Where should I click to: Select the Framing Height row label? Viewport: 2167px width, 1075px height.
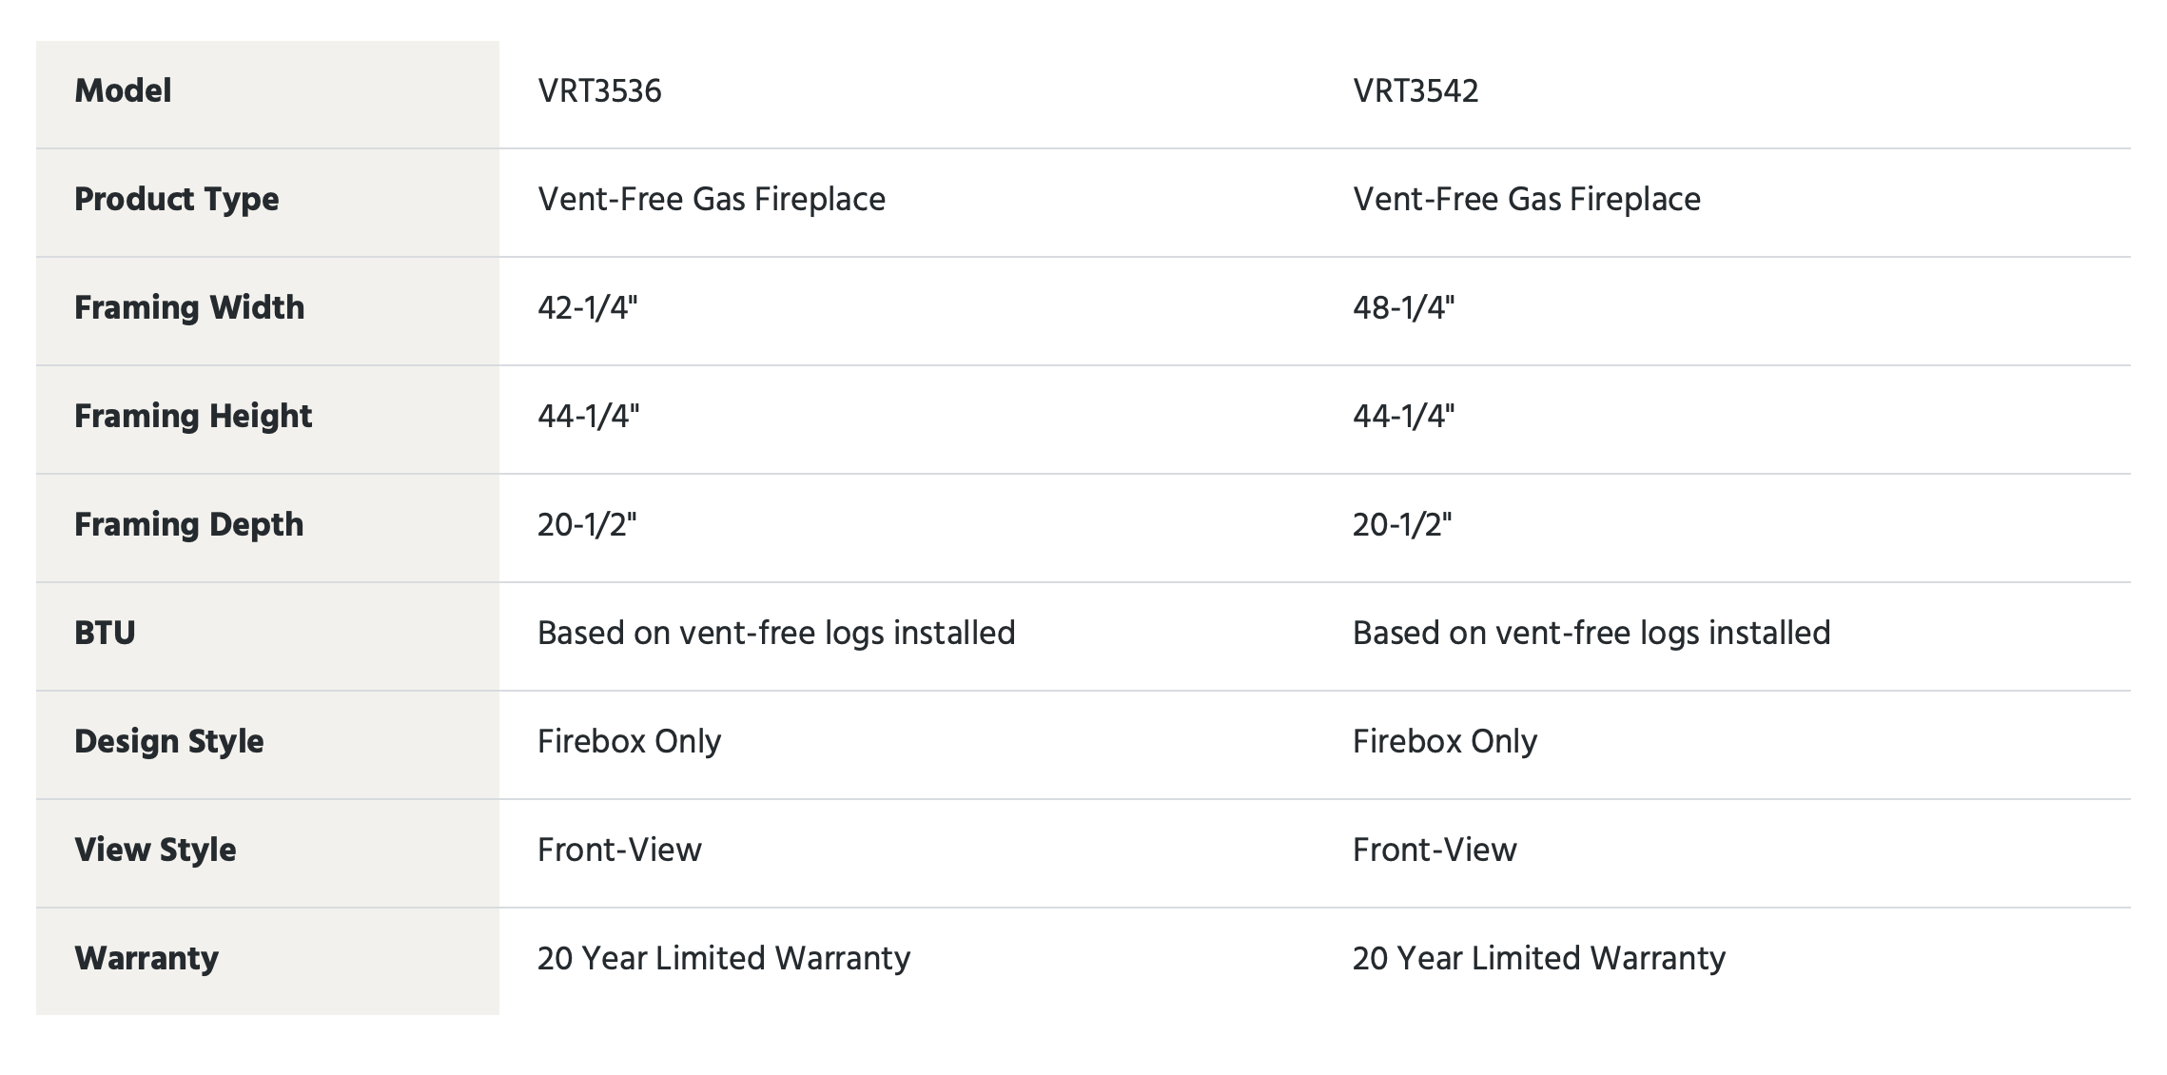[x=193, y=417]
